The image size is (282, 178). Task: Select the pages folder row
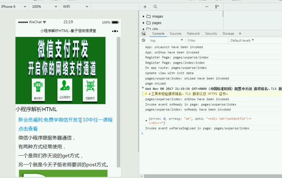click(x=182, y=23)
